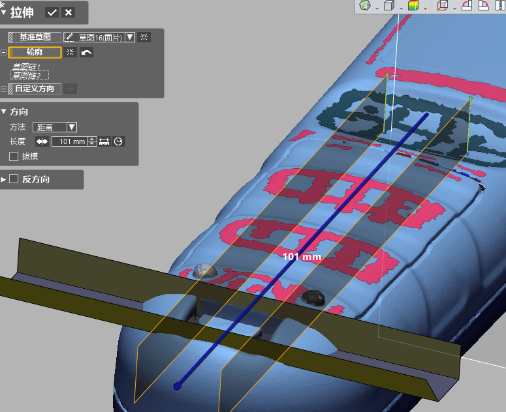Click the length input field showing 101 mm

[x=69, y=141]
